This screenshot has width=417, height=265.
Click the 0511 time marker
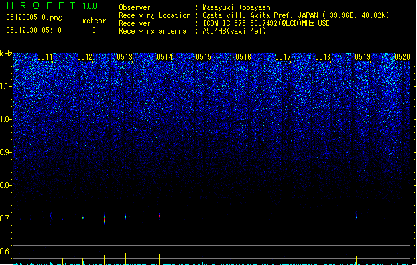[46, 58]
